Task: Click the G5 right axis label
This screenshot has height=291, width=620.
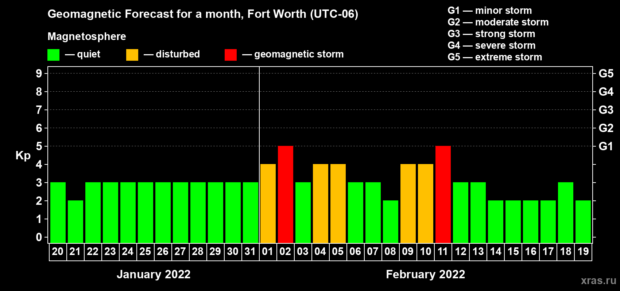Action: pos(606,73)
